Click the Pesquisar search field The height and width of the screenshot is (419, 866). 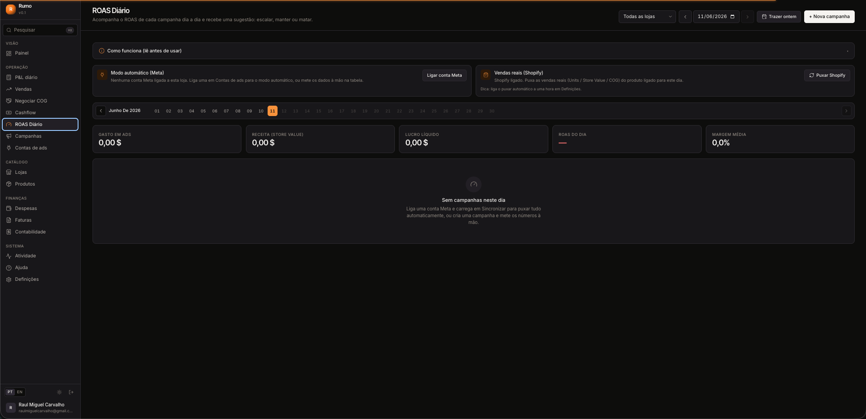[40, 30]
